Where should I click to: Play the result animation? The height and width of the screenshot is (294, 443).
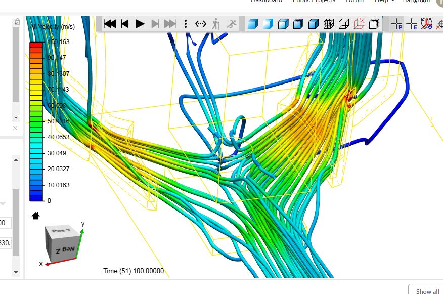[140, 24]
